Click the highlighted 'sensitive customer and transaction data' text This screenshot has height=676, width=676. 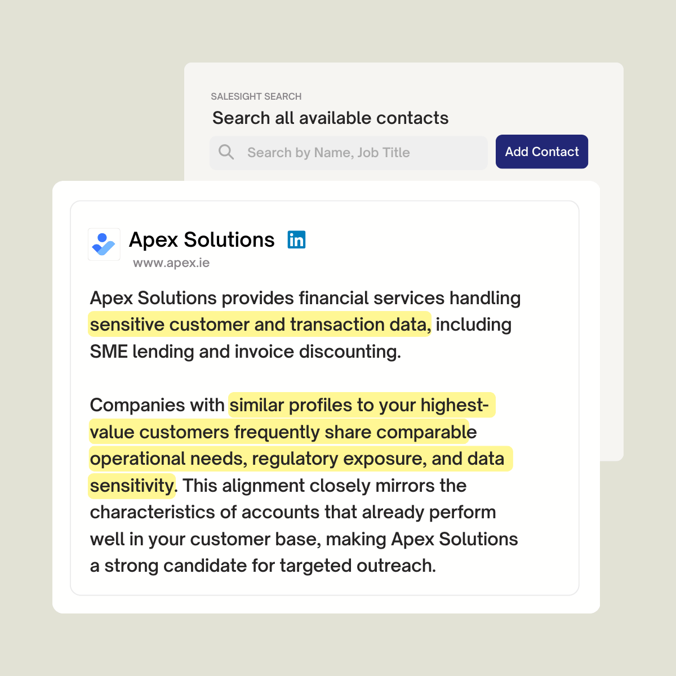coord(259,324)
